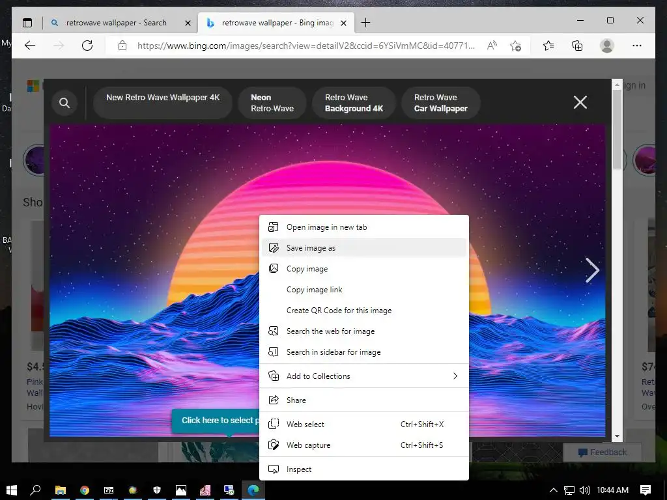Click 'Share' in the context menu
This screenshot has height=500, width=667.
pos(363,400)
